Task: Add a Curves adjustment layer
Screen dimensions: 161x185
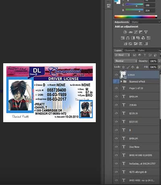Action: tap(136, 32)
